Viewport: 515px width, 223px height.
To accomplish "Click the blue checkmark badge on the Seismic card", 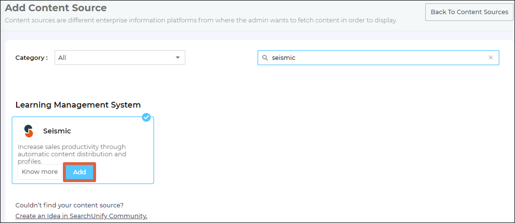I will pyautogui.click(x=146, y=117).
